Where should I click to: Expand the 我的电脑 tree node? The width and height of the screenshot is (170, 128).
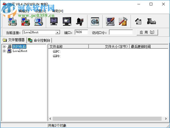[x=4, y=47]
